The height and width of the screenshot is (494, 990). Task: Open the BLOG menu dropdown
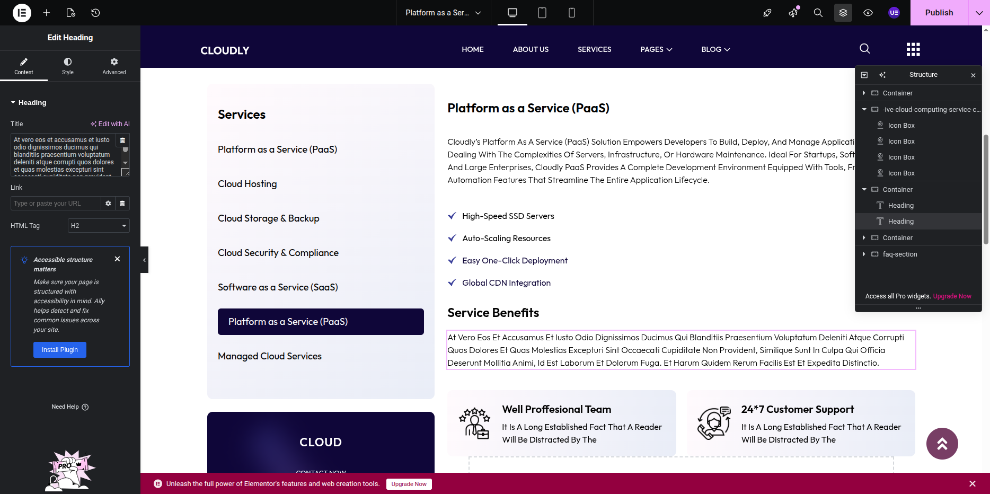click(x=715, y=49)
